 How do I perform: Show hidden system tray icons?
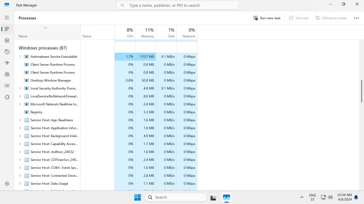301,197
